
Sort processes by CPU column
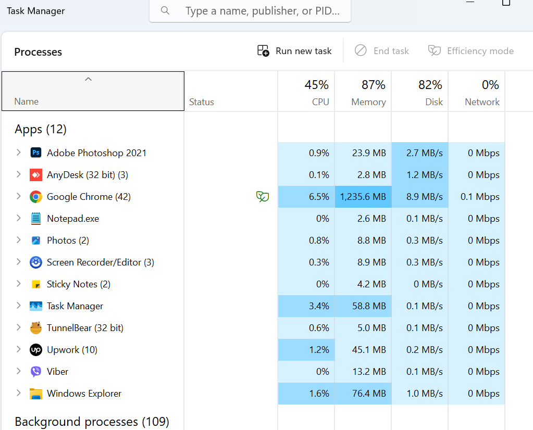click(306, 91)
